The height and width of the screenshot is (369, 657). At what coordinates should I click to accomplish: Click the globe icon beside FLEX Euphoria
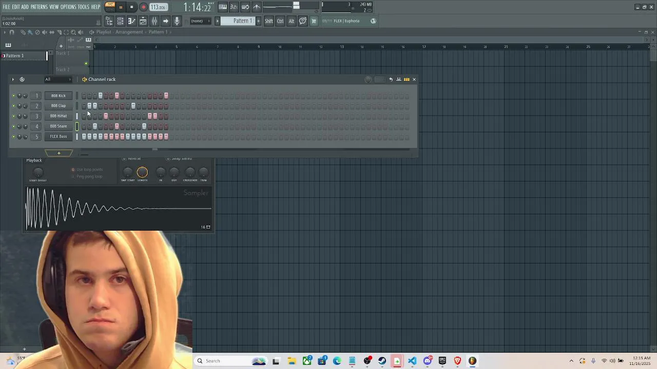tap(373, 21)
